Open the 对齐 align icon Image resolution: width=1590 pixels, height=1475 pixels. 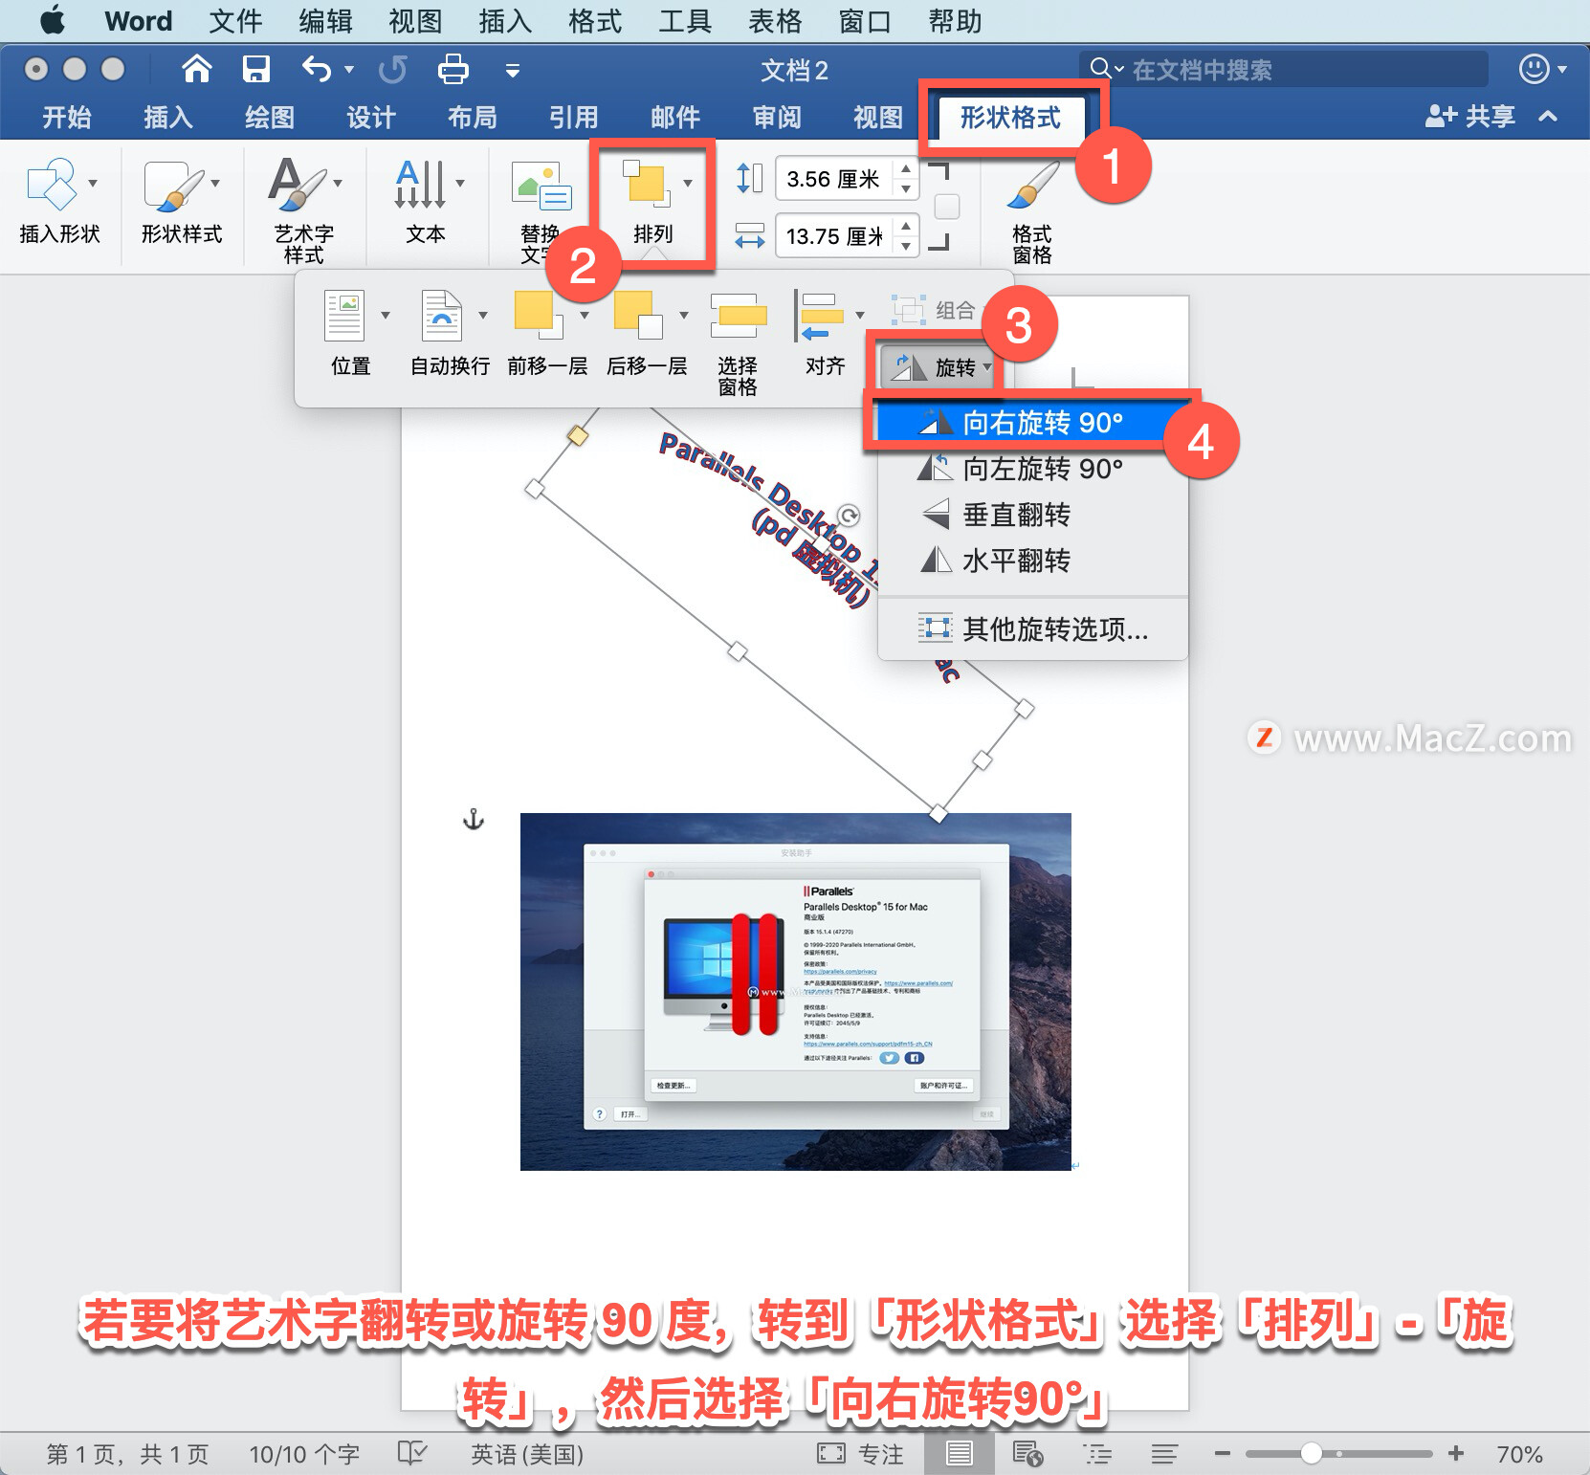pyautogui.click(x=819, y=317)
